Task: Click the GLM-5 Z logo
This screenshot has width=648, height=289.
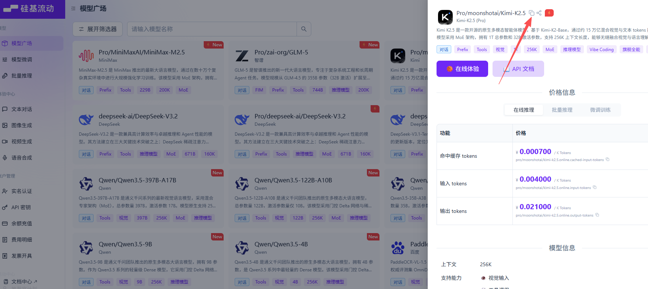Action: coord(242,56)
